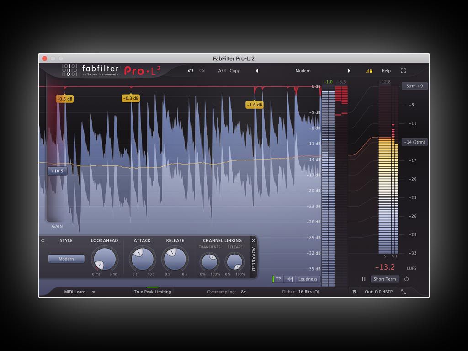Redo the last change

(201, 71)
